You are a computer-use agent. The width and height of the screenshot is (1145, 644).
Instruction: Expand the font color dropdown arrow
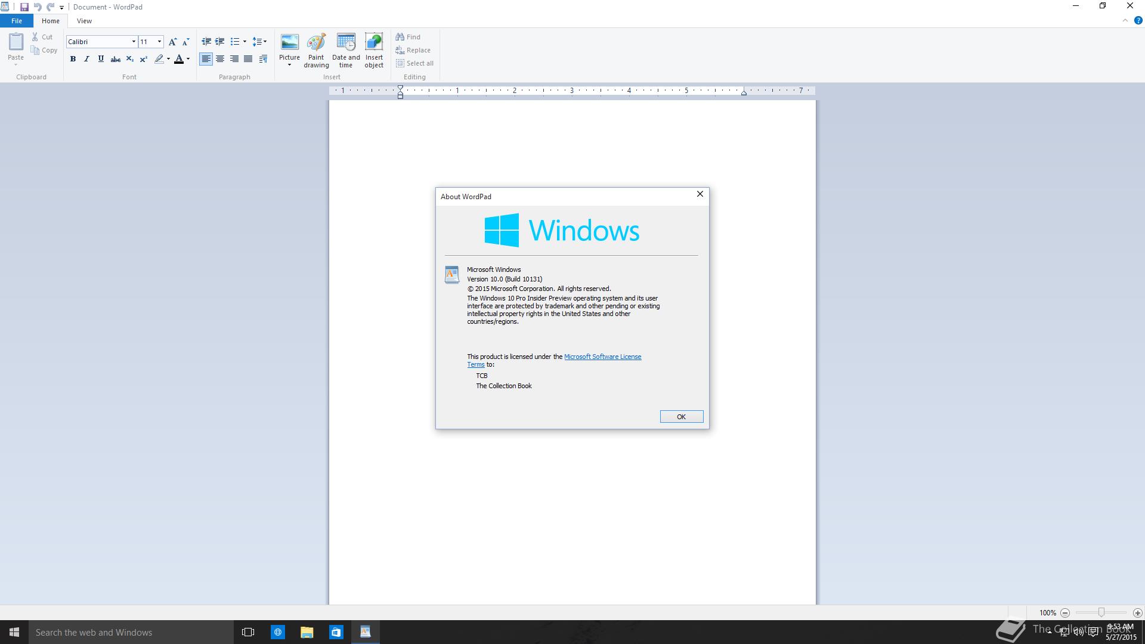[x=188, y=59]
